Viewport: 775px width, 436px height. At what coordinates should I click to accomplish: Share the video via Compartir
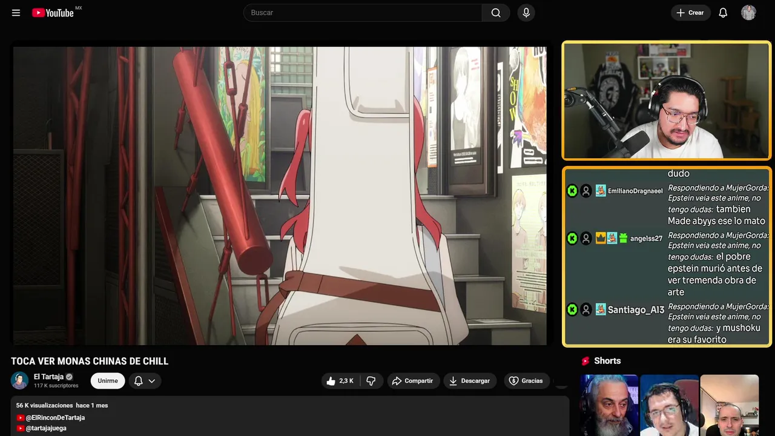pyautogui.click(x=414, y=381)
